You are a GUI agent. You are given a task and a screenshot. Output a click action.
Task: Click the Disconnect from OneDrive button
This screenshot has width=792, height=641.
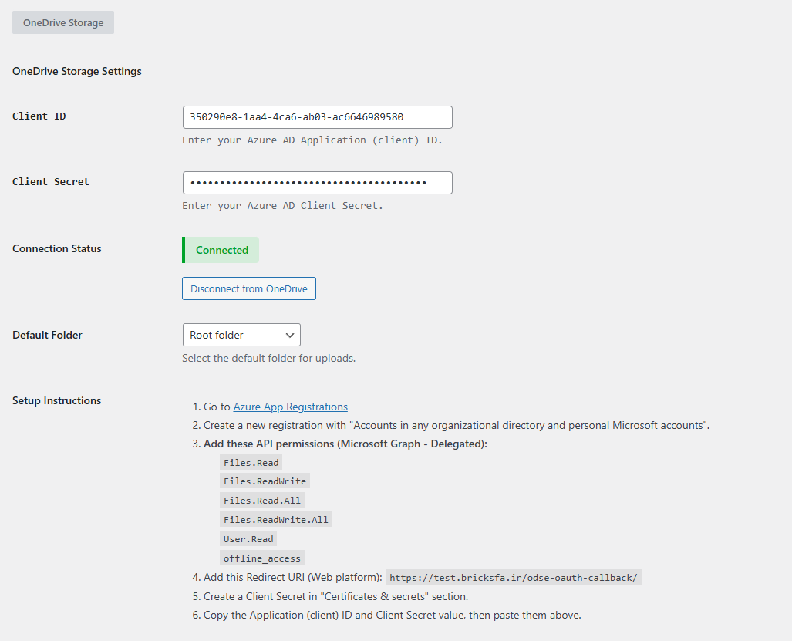[x=248, y=288]
